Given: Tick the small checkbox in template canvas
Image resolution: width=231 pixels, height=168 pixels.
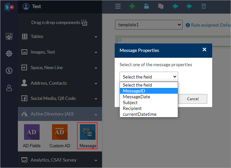Looking at the screenshot, I should click(120, 40).
